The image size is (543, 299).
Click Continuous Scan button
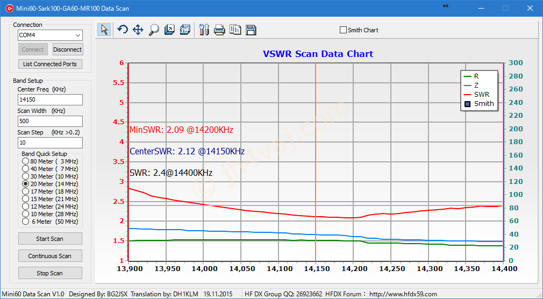(50, 256)
